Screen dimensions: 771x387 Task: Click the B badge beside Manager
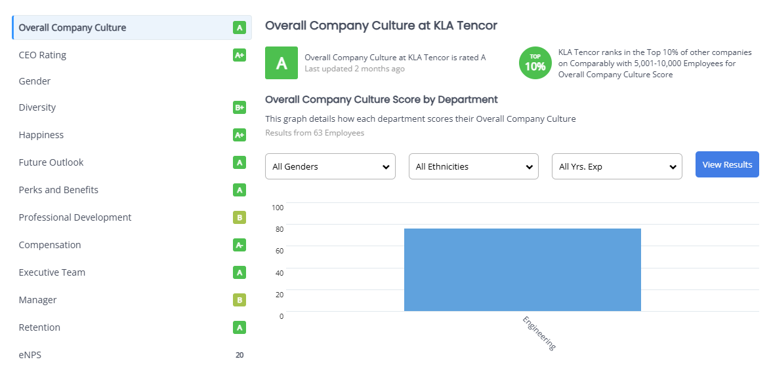[x=240, y=300]
